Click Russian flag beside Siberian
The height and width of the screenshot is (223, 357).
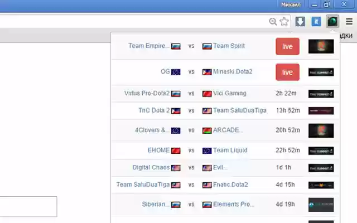176,205
